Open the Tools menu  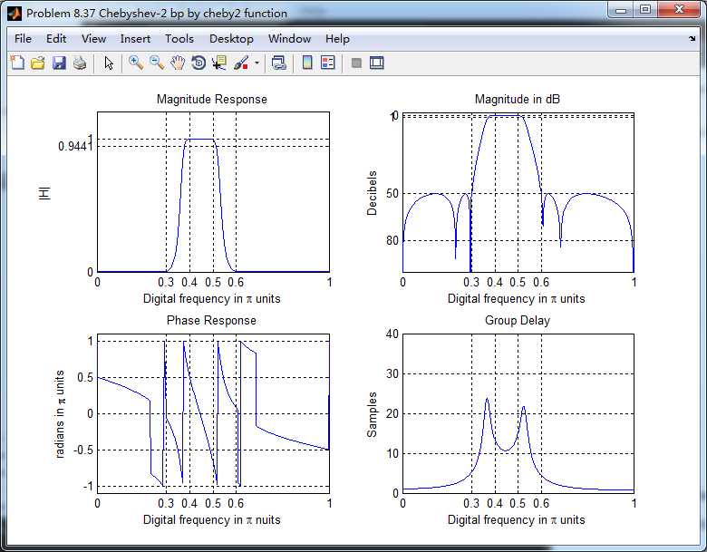179,39
